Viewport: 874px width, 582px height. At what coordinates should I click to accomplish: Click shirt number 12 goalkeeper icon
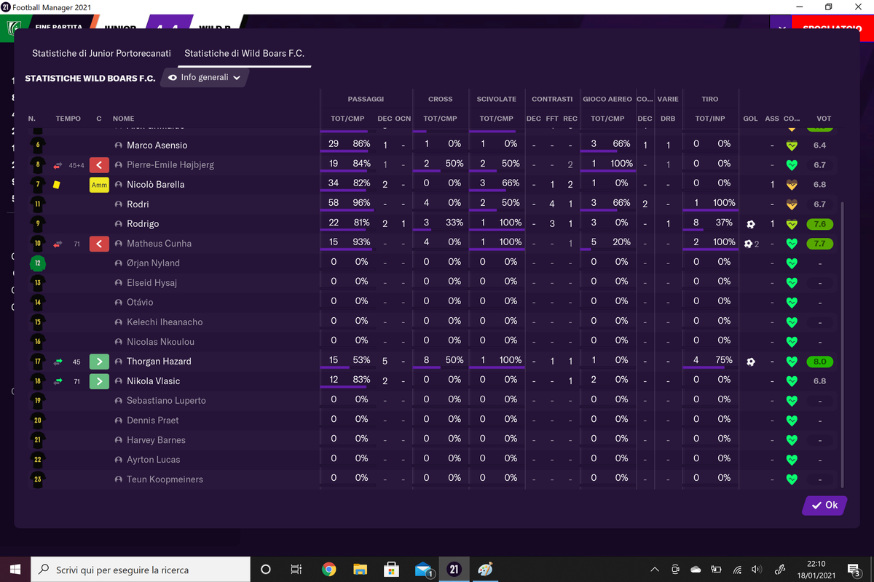[38, 263]
